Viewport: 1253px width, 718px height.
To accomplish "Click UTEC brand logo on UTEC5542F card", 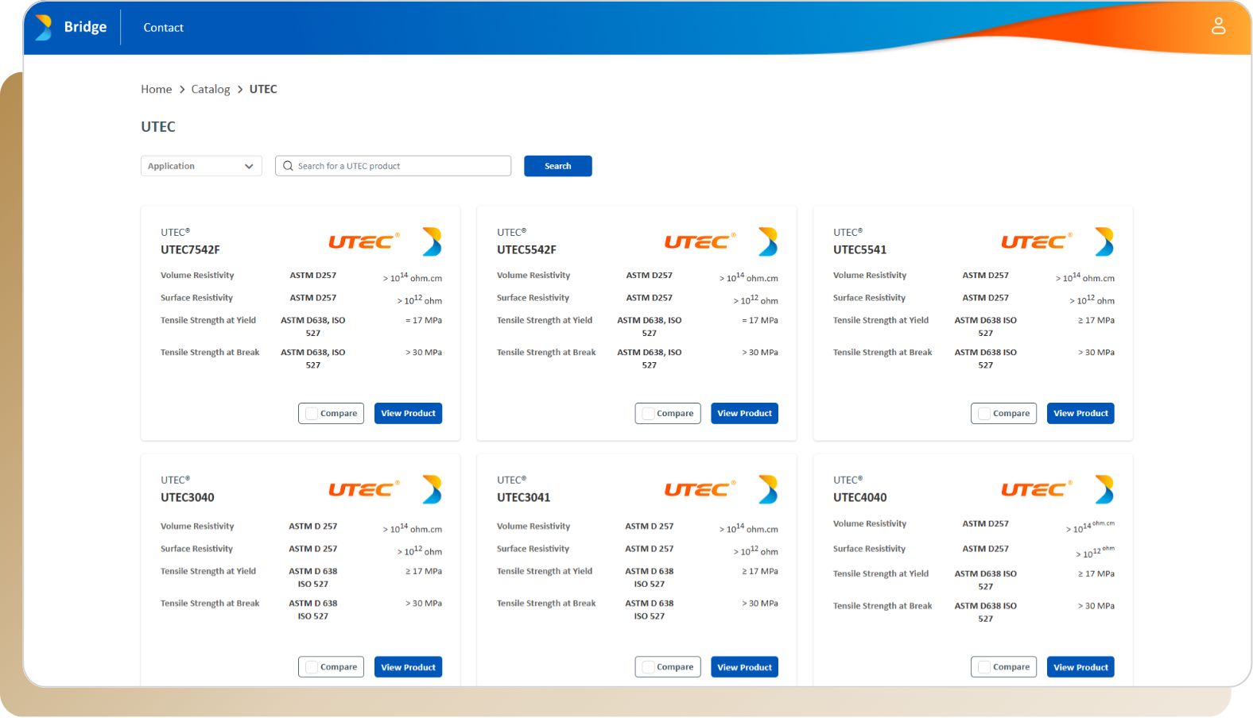I will point(700,241).
